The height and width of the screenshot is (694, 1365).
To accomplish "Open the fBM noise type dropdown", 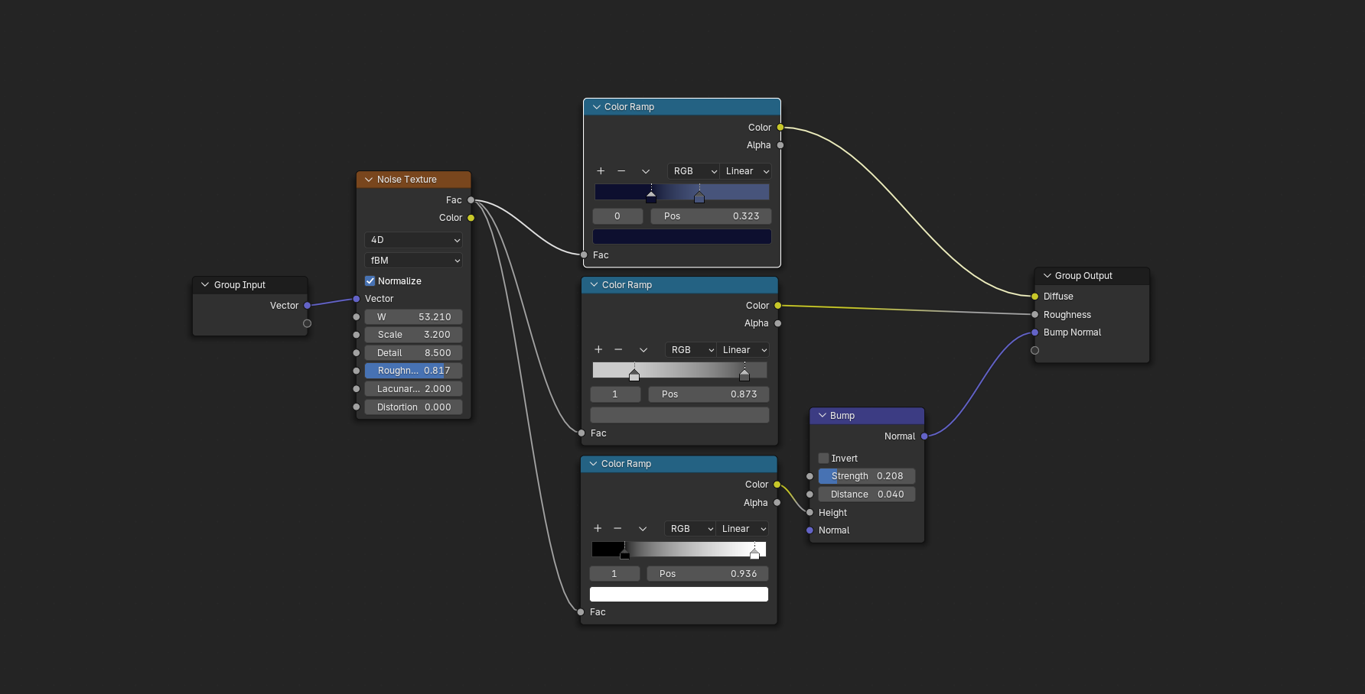I will (413, 260).
